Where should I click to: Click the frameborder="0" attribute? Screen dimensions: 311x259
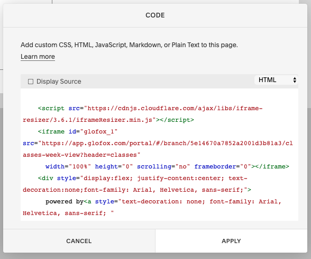(x=223, y=166)
